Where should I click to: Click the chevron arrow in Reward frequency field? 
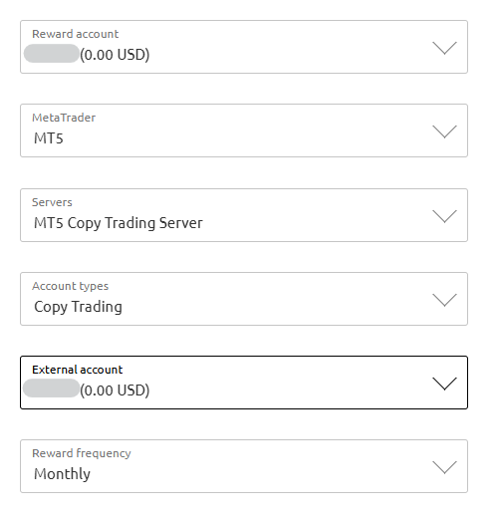coord(444,467)
